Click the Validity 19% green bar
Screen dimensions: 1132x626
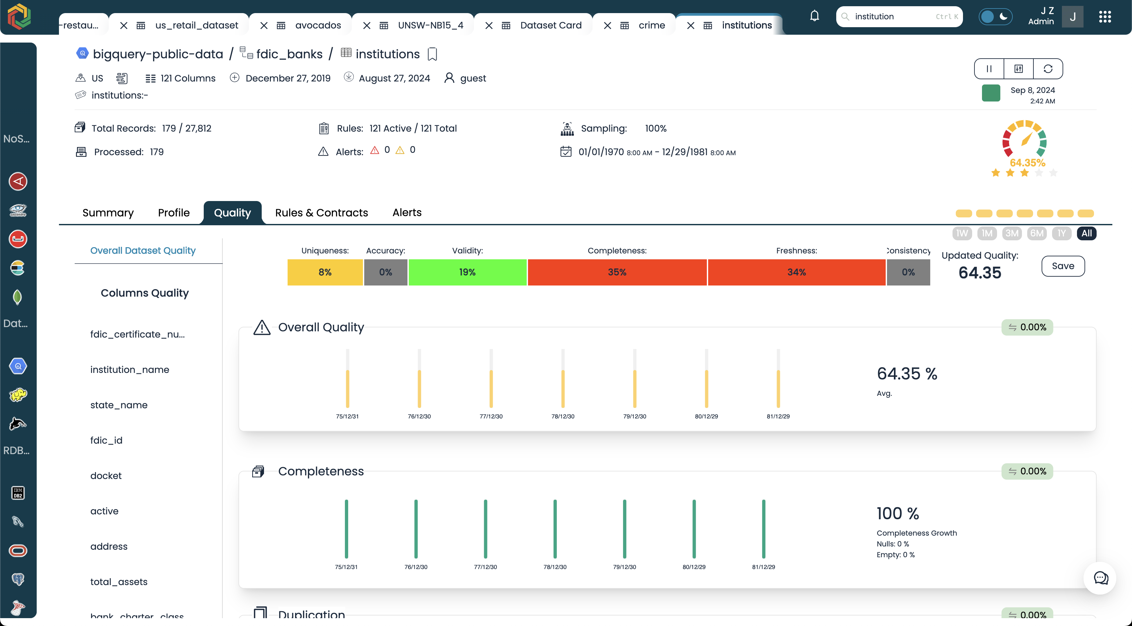pos(467,272)
